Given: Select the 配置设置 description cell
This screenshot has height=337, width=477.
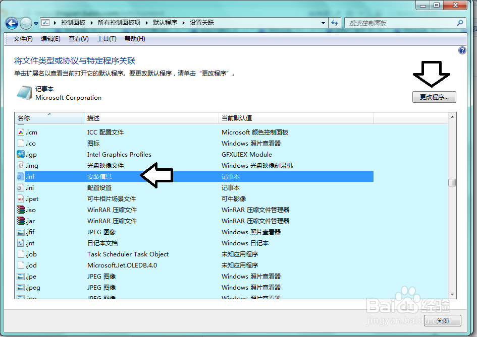Looking at the screenshot, I should [x=99, y=188].
